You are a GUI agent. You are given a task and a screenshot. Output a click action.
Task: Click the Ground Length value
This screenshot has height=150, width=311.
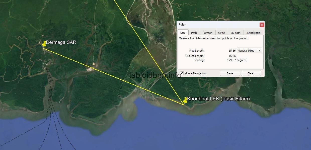click(232, 56)
